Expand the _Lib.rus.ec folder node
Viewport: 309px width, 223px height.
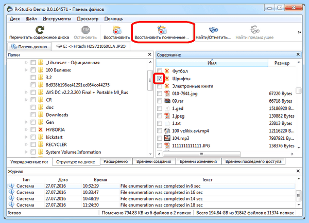click(26, 63)
